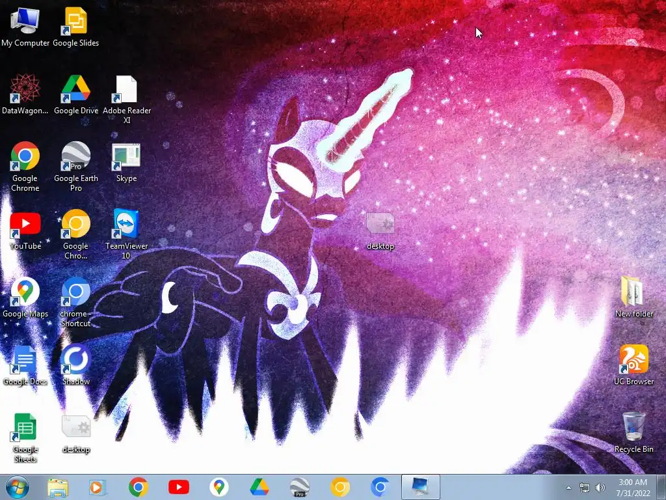
Task: Select the Google Maps desktop shortcut
Action: 25,298
